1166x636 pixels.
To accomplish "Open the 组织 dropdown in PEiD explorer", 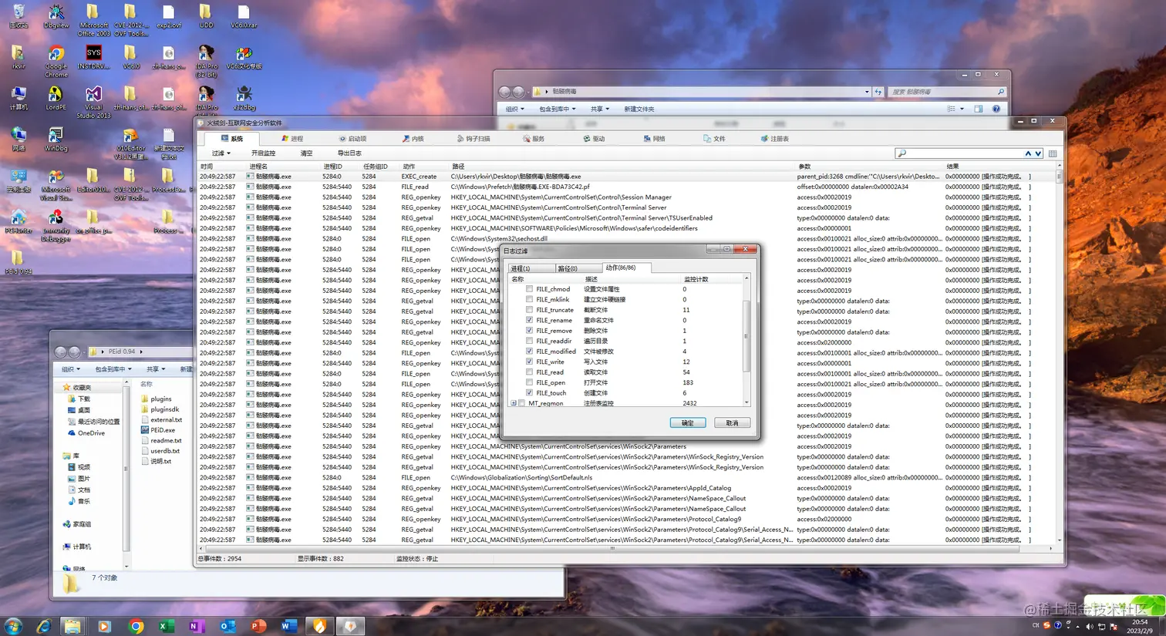I will 71,369.
